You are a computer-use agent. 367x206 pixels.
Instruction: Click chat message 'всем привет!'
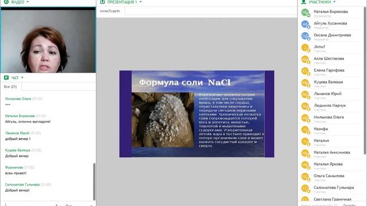[x=15, y=173]
